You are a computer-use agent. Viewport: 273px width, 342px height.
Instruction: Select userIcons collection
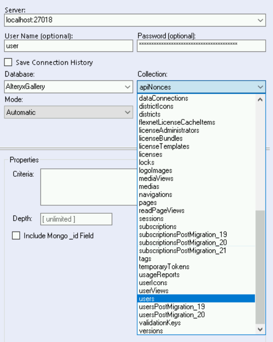196,283
